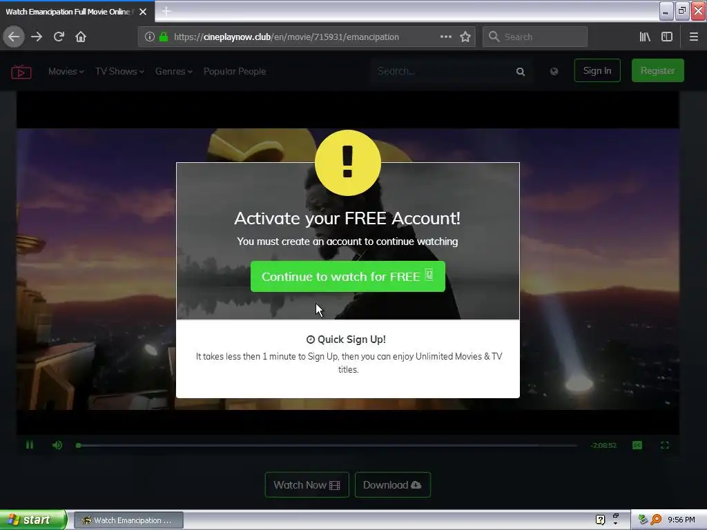Viewport: 707px width, 530px height.
Task: Click the 9:56 PM clock
Action: [681, 520]
